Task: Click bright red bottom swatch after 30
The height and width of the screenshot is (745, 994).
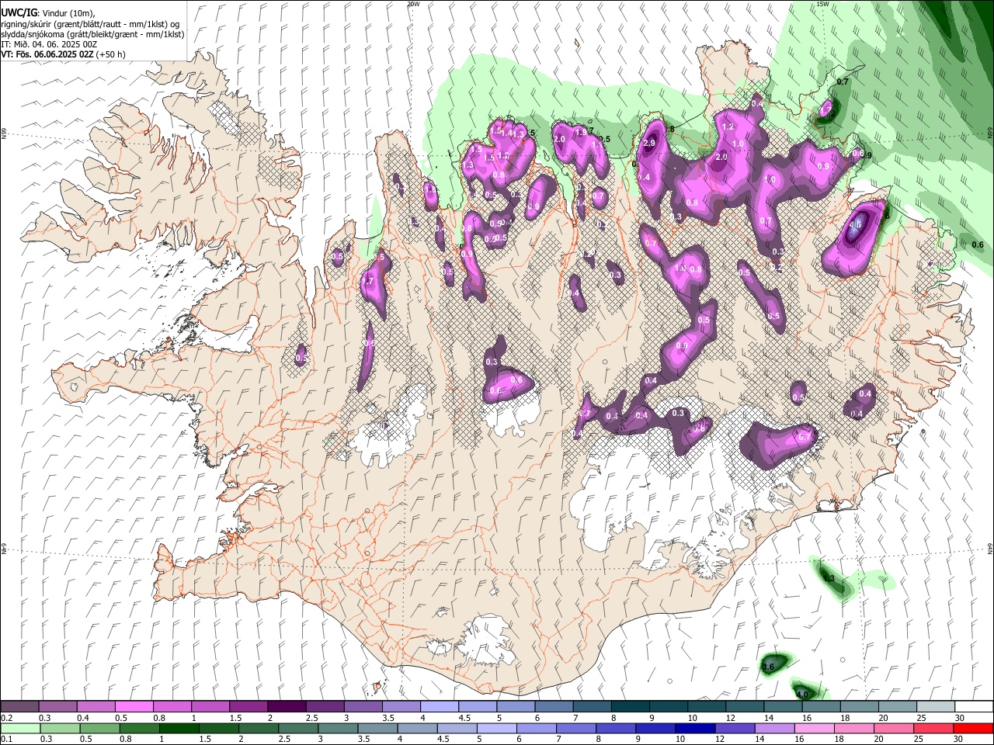Action: (972, 728)
